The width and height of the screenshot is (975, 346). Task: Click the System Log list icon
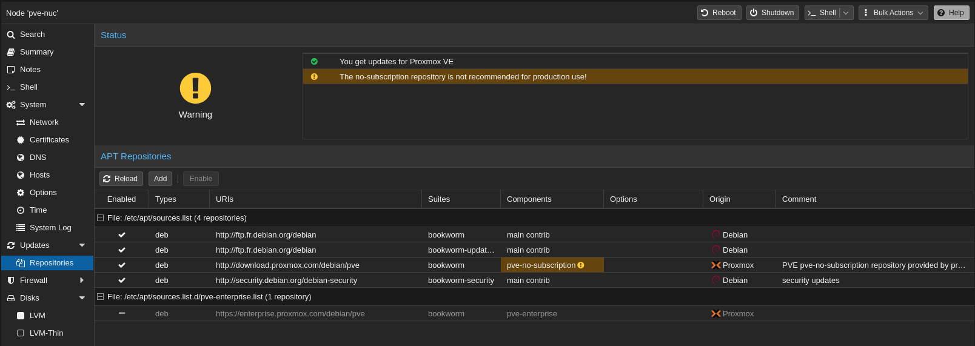pyautogui.click(x=21, y=228)
